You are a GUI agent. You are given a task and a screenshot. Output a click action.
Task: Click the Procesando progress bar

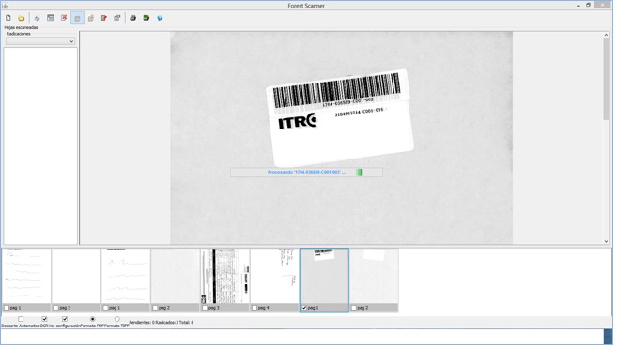(306, 172)
